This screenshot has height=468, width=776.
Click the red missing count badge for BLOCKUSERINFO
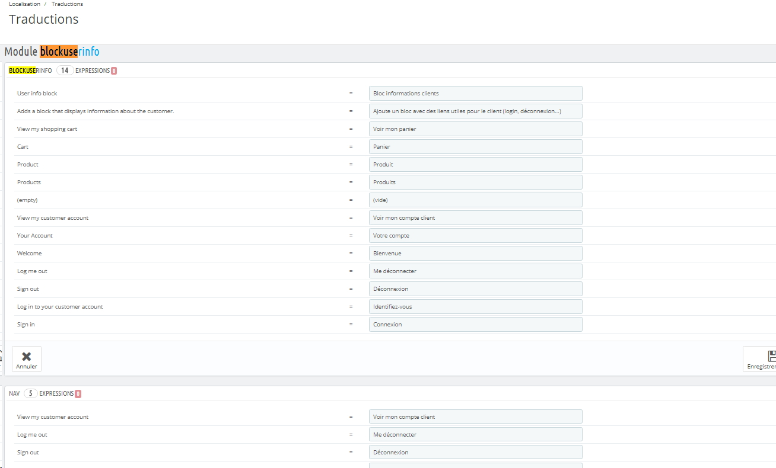pyautogui.click(x=114, y=70)
